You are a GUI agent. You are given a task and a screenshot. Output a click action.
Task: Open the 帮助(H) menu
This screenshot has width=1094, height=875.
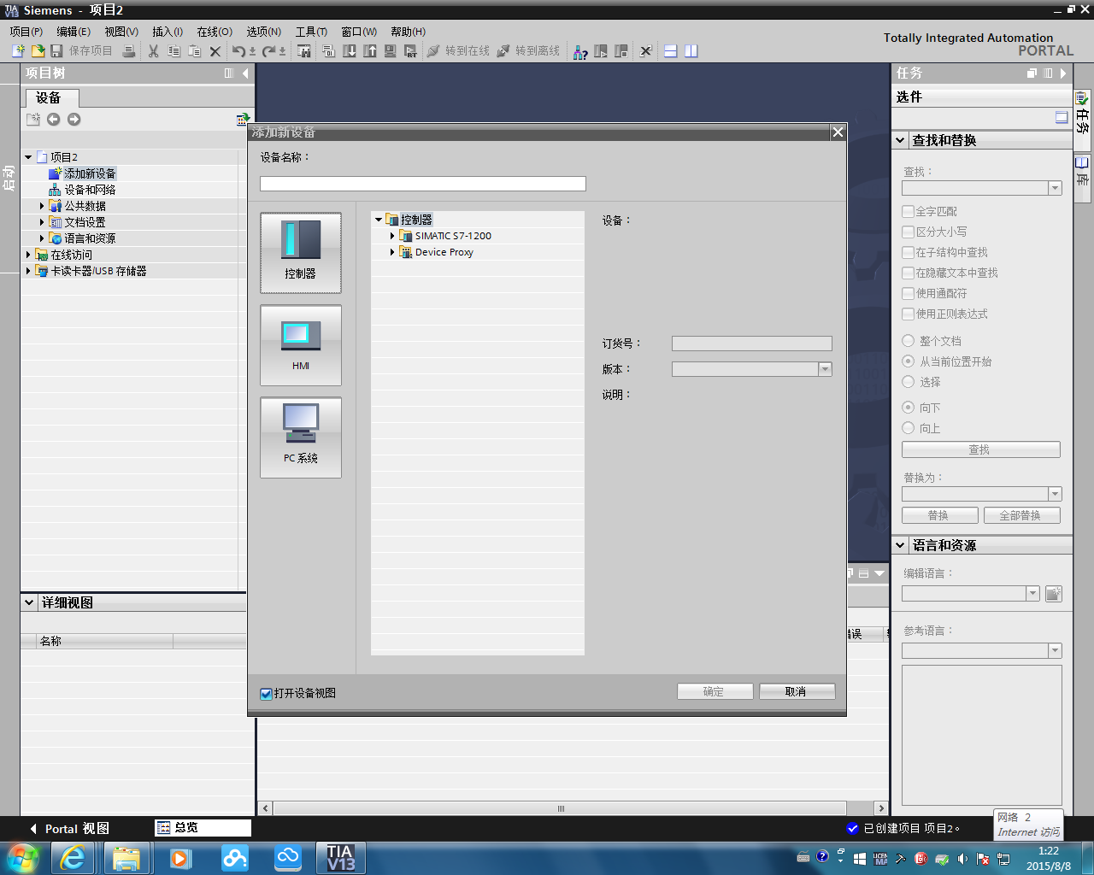tap(408, 32)
